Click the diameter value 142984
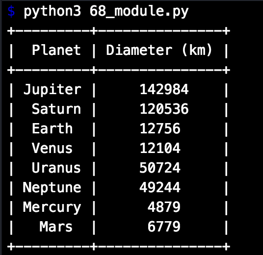This screenshot has width=263, height=255. 164,89
